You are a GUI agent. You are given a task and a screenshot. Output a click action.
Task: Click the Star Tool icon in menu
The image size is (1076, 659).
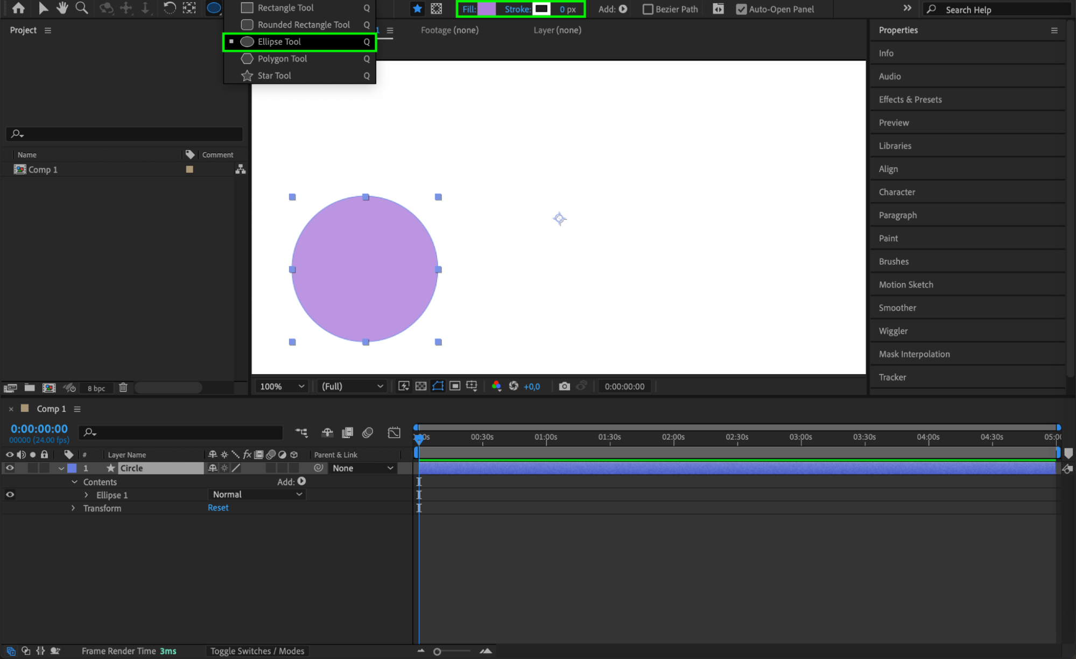(x=247, y=76)
